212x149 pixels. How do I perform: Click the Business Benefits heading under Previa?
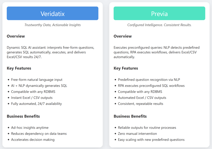130,116
